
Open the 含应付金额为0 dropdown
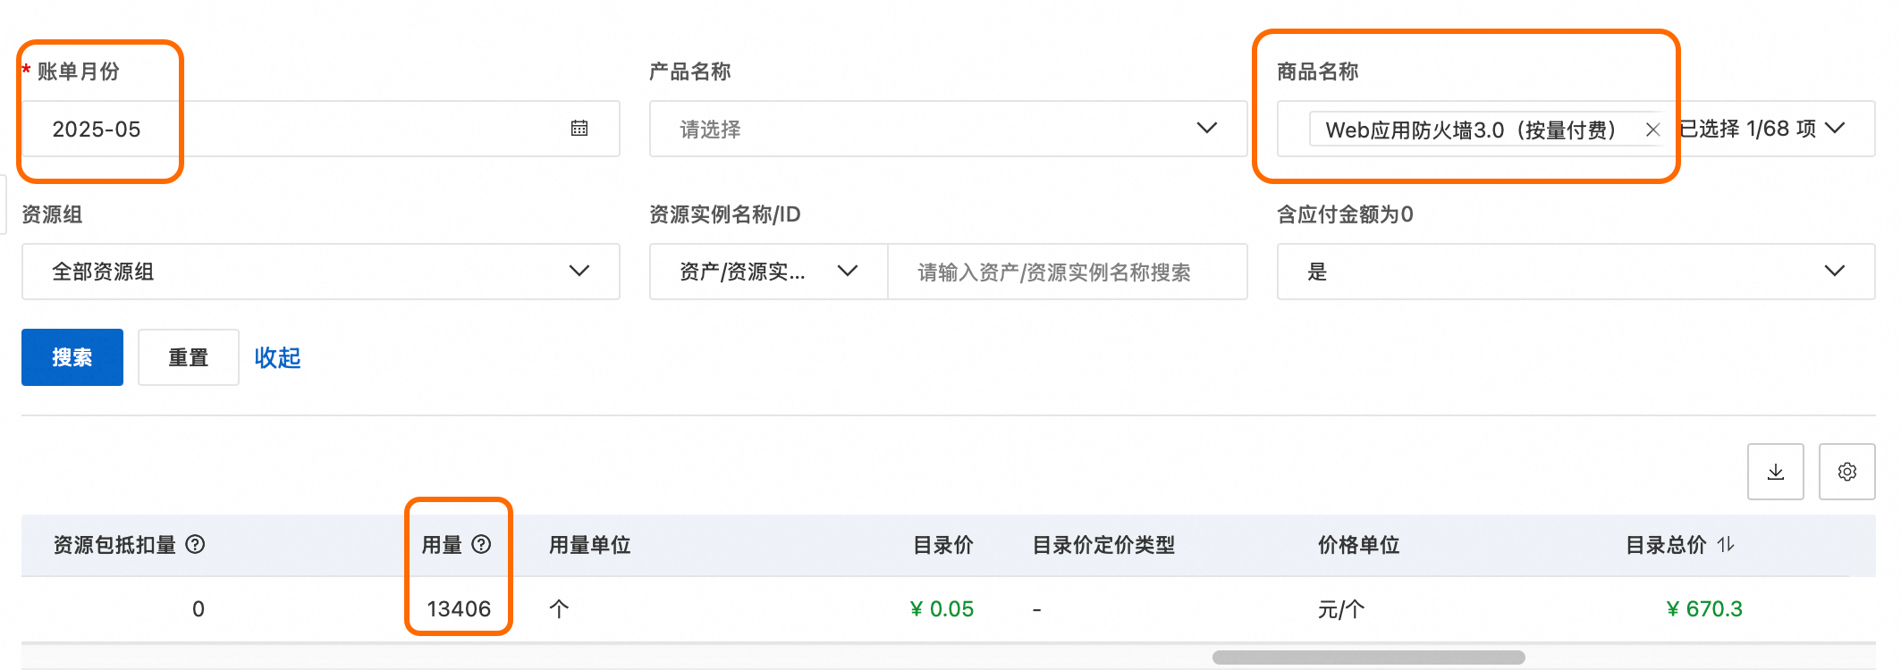(x=1834, y=271)
